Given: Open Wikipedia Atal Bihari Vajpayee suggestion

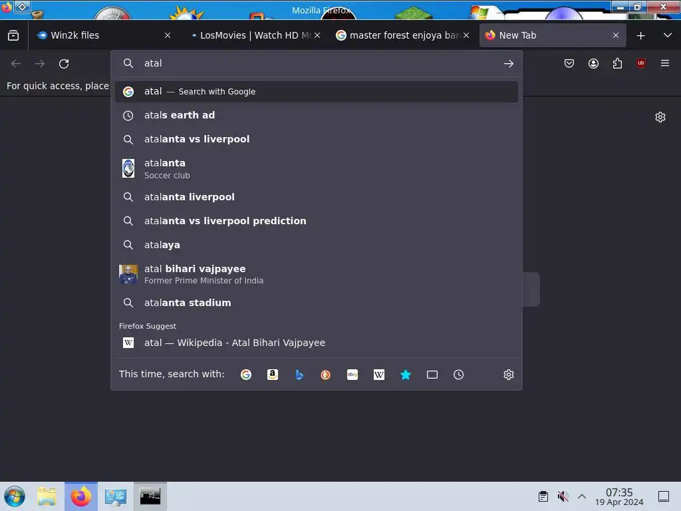Looking at the screenshot, I should pos(316,343).
